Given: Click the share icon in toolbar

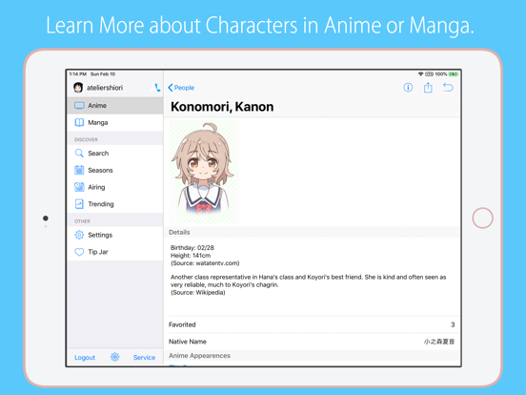Looking at the screenshot, I should 428,88.
